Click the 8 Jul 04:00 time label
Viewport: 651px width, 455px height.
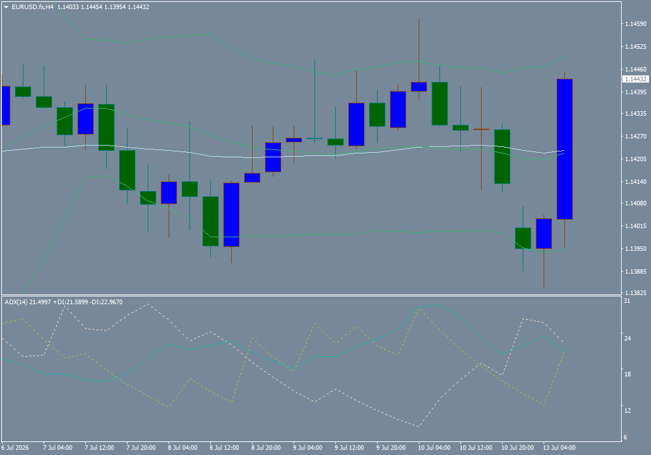click(182, 448)
